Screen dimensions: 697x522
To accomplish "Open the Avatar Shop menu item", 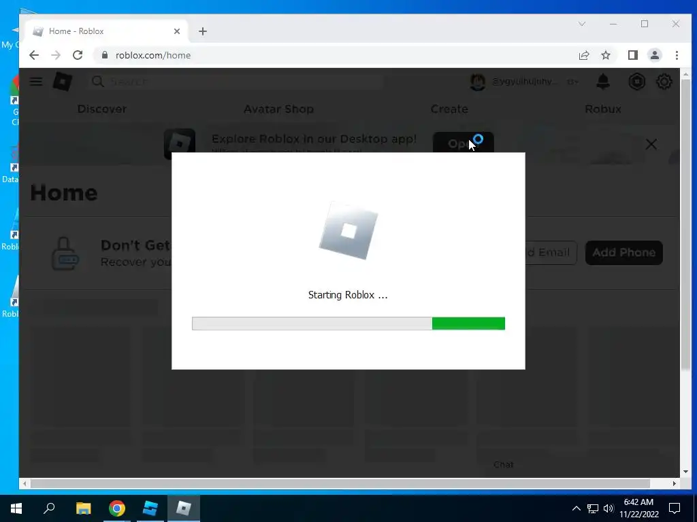I will point(278,109).
